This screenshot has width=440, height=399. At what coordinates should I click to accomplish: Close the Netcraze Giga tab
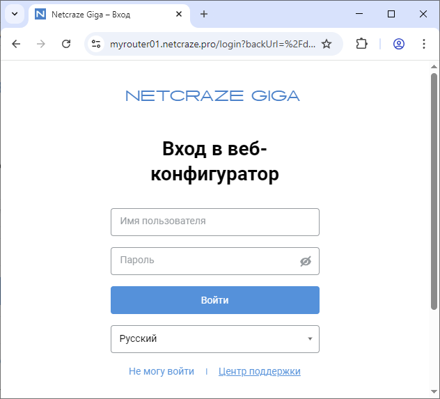click(180, 14)
